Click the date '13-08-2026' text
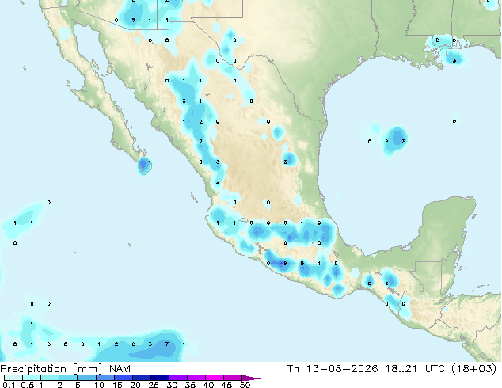Screen dimensions: 502x388 [x=342, y=369]
